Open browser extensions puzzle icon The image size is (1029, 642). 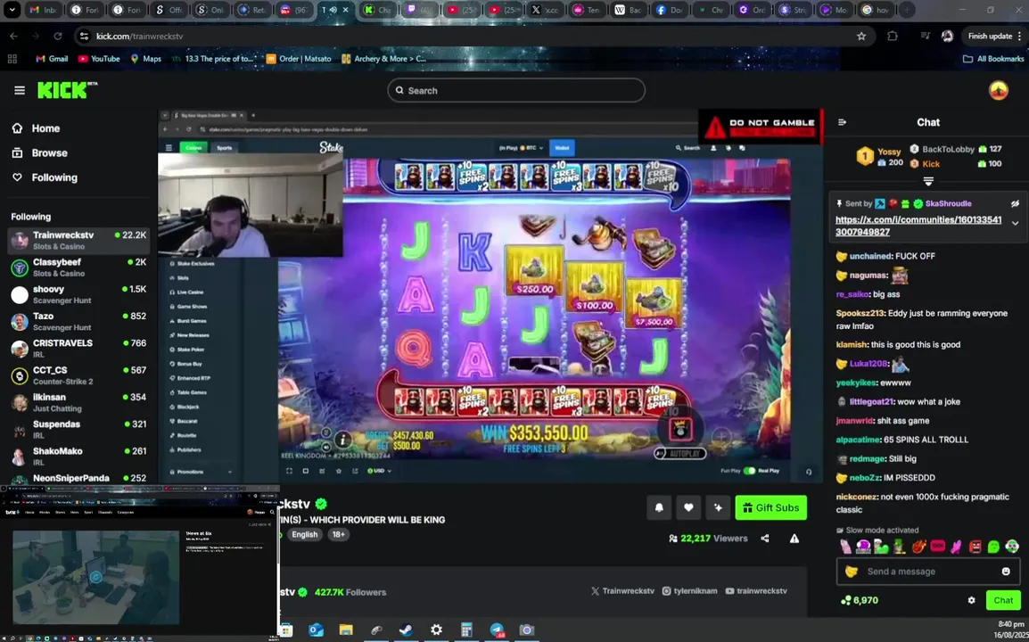pyautogui.click(x=893, y=36)
